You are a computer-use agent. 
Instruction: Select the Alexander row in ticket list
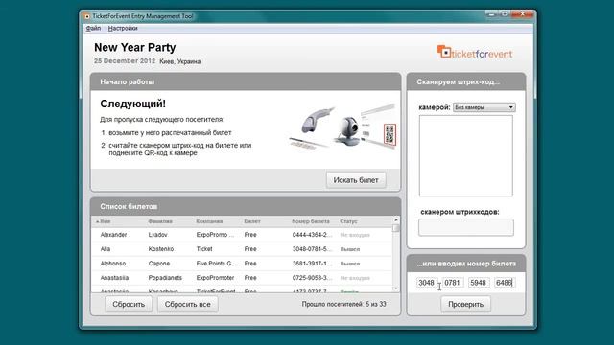click(x=241, y=235)
